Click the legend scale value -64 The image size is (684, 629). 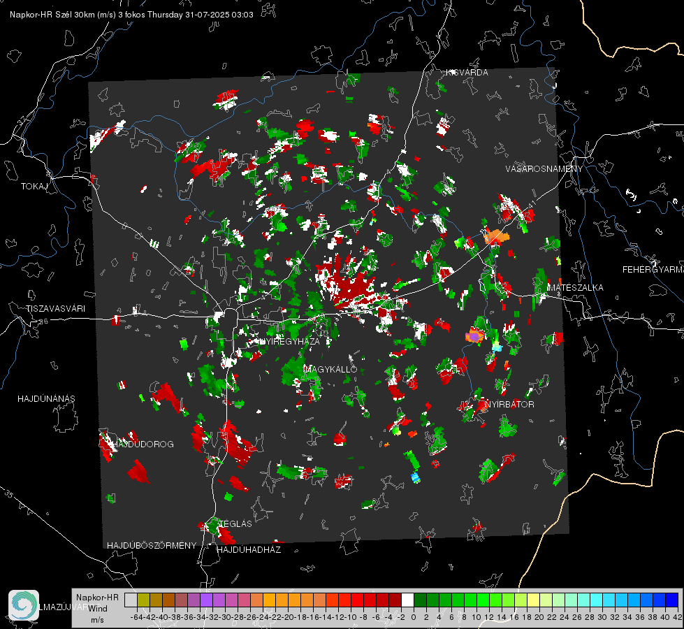point(136,617)
